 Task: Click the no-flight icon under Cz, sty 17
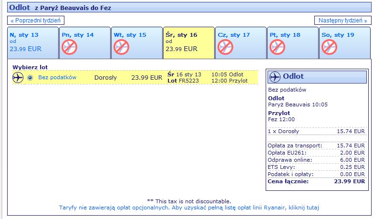tap(225, 47)
